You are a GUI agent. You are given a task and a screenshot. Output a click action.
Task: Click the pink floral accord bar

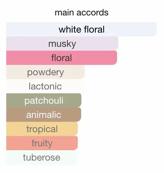(x=61, y=58)
